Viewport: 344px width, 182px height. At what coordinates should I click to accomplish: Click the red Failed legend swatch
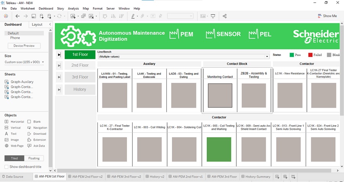pos(310,55)
